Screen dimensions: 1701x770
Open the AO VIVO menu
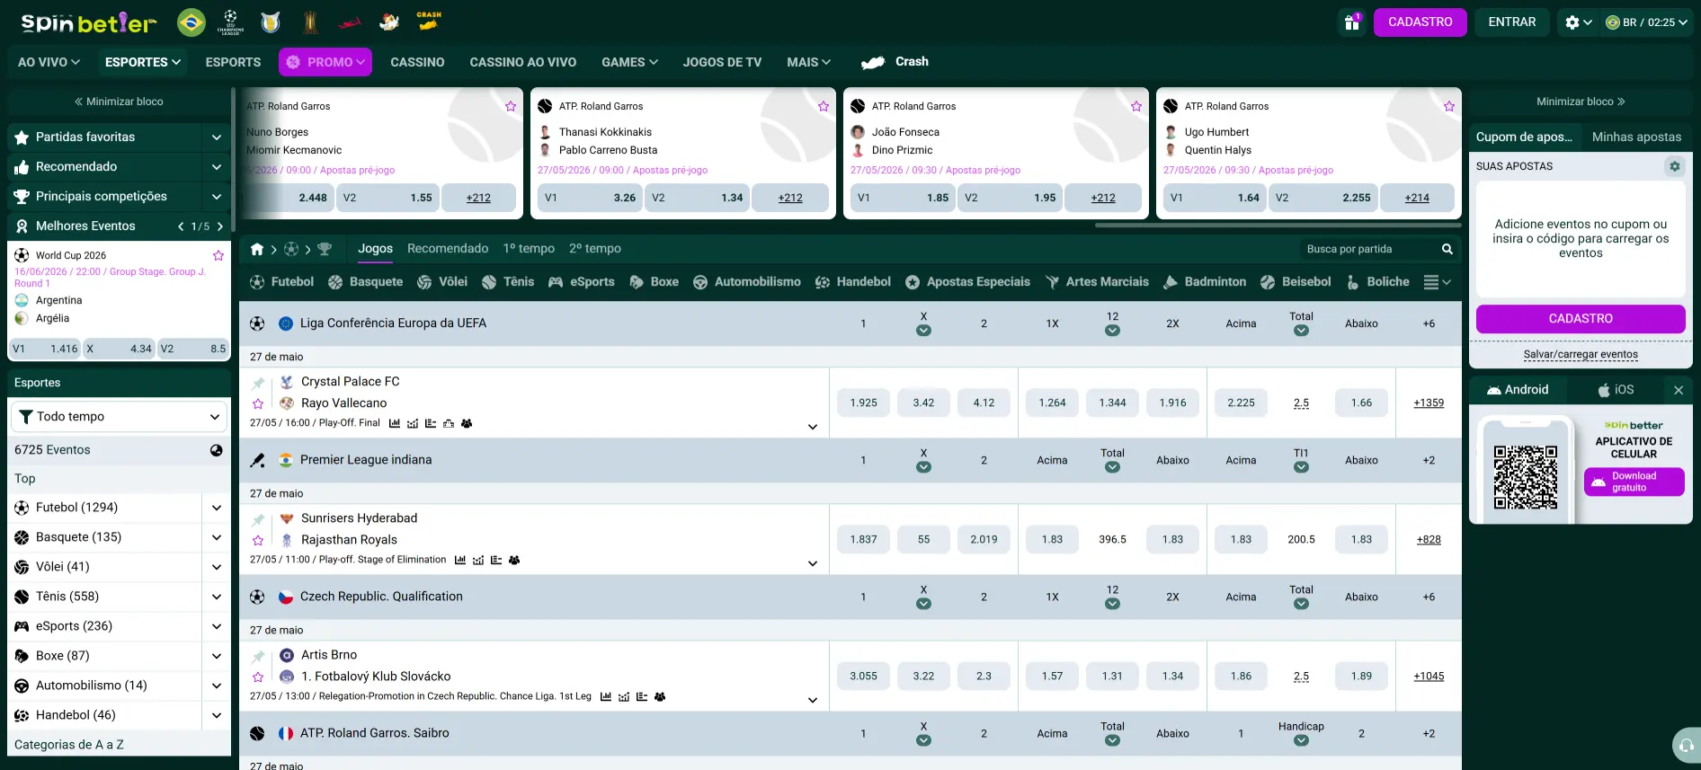pyautogui.click(x=49, y=62)
